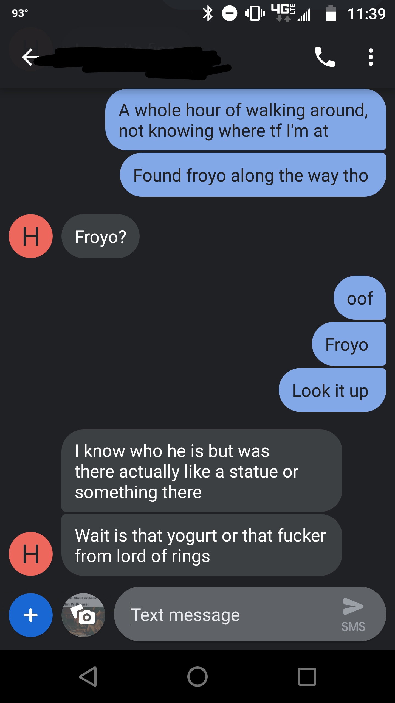Tap the H avatar beside the yogurt message

(x=31, y=554)
